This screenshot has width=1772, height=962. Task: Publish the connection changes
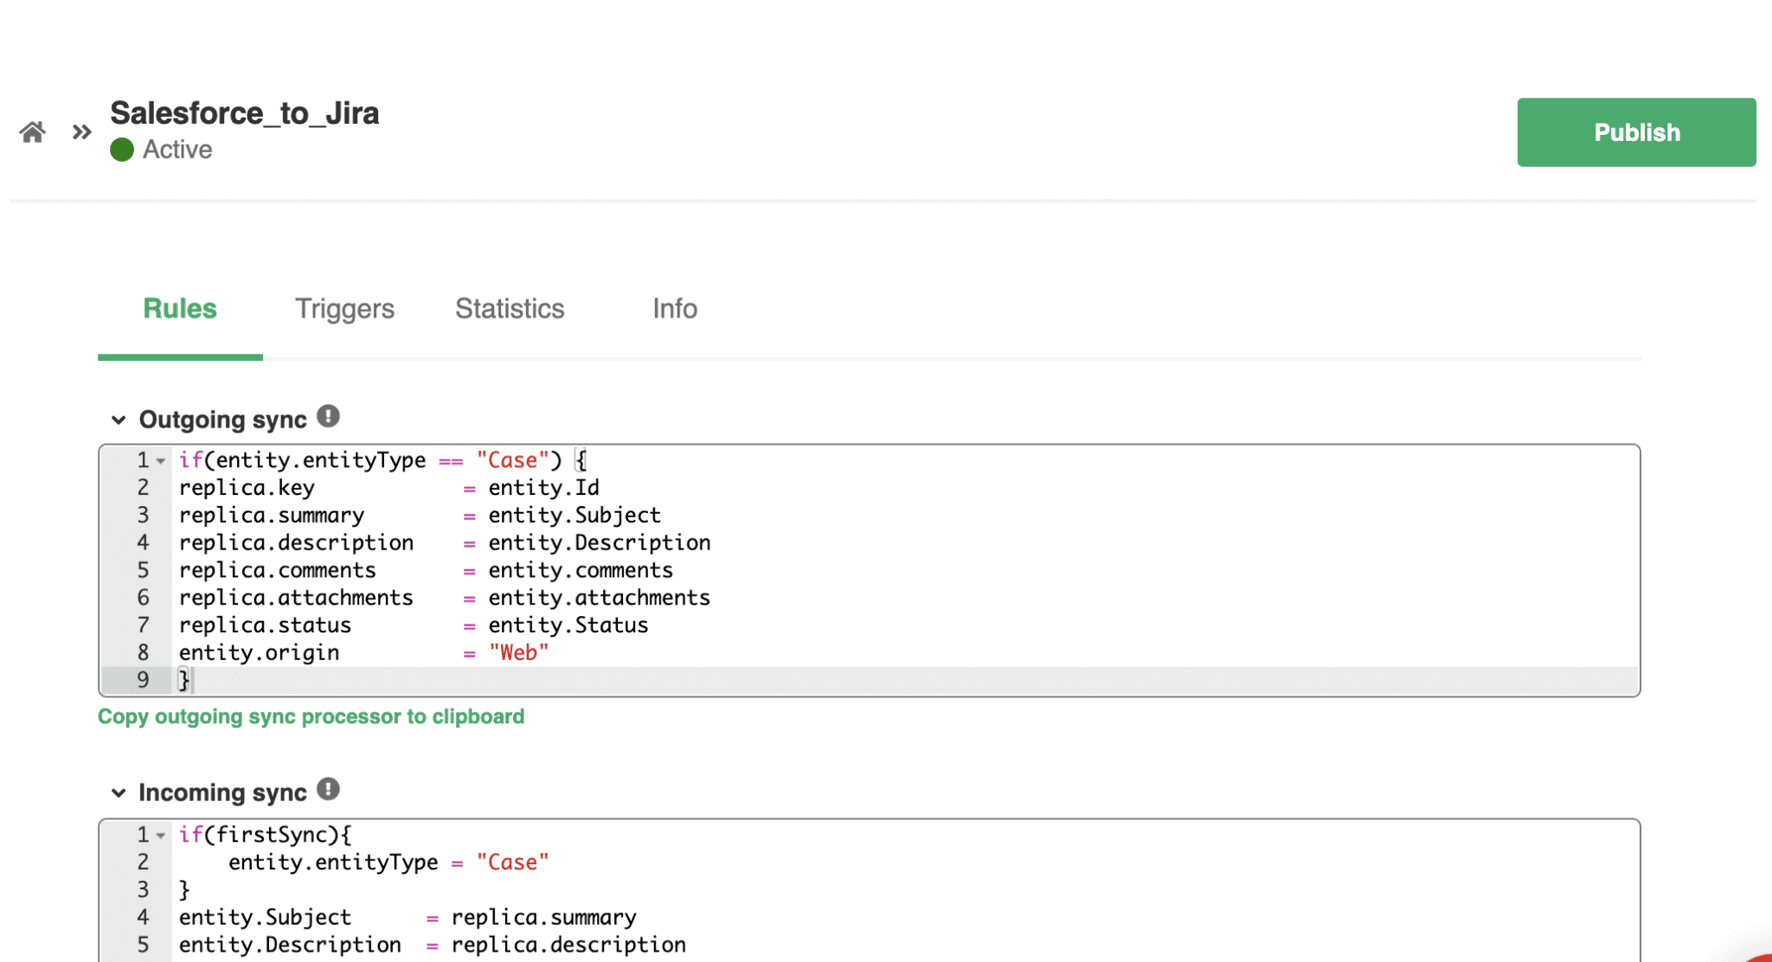[1636, 132]
